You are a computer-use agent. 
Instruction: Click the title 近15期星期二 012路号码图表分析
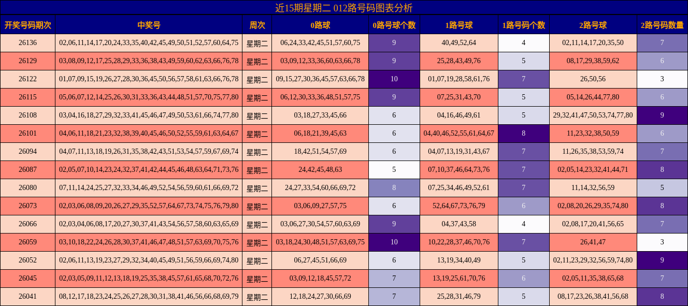tap(344, 8)
